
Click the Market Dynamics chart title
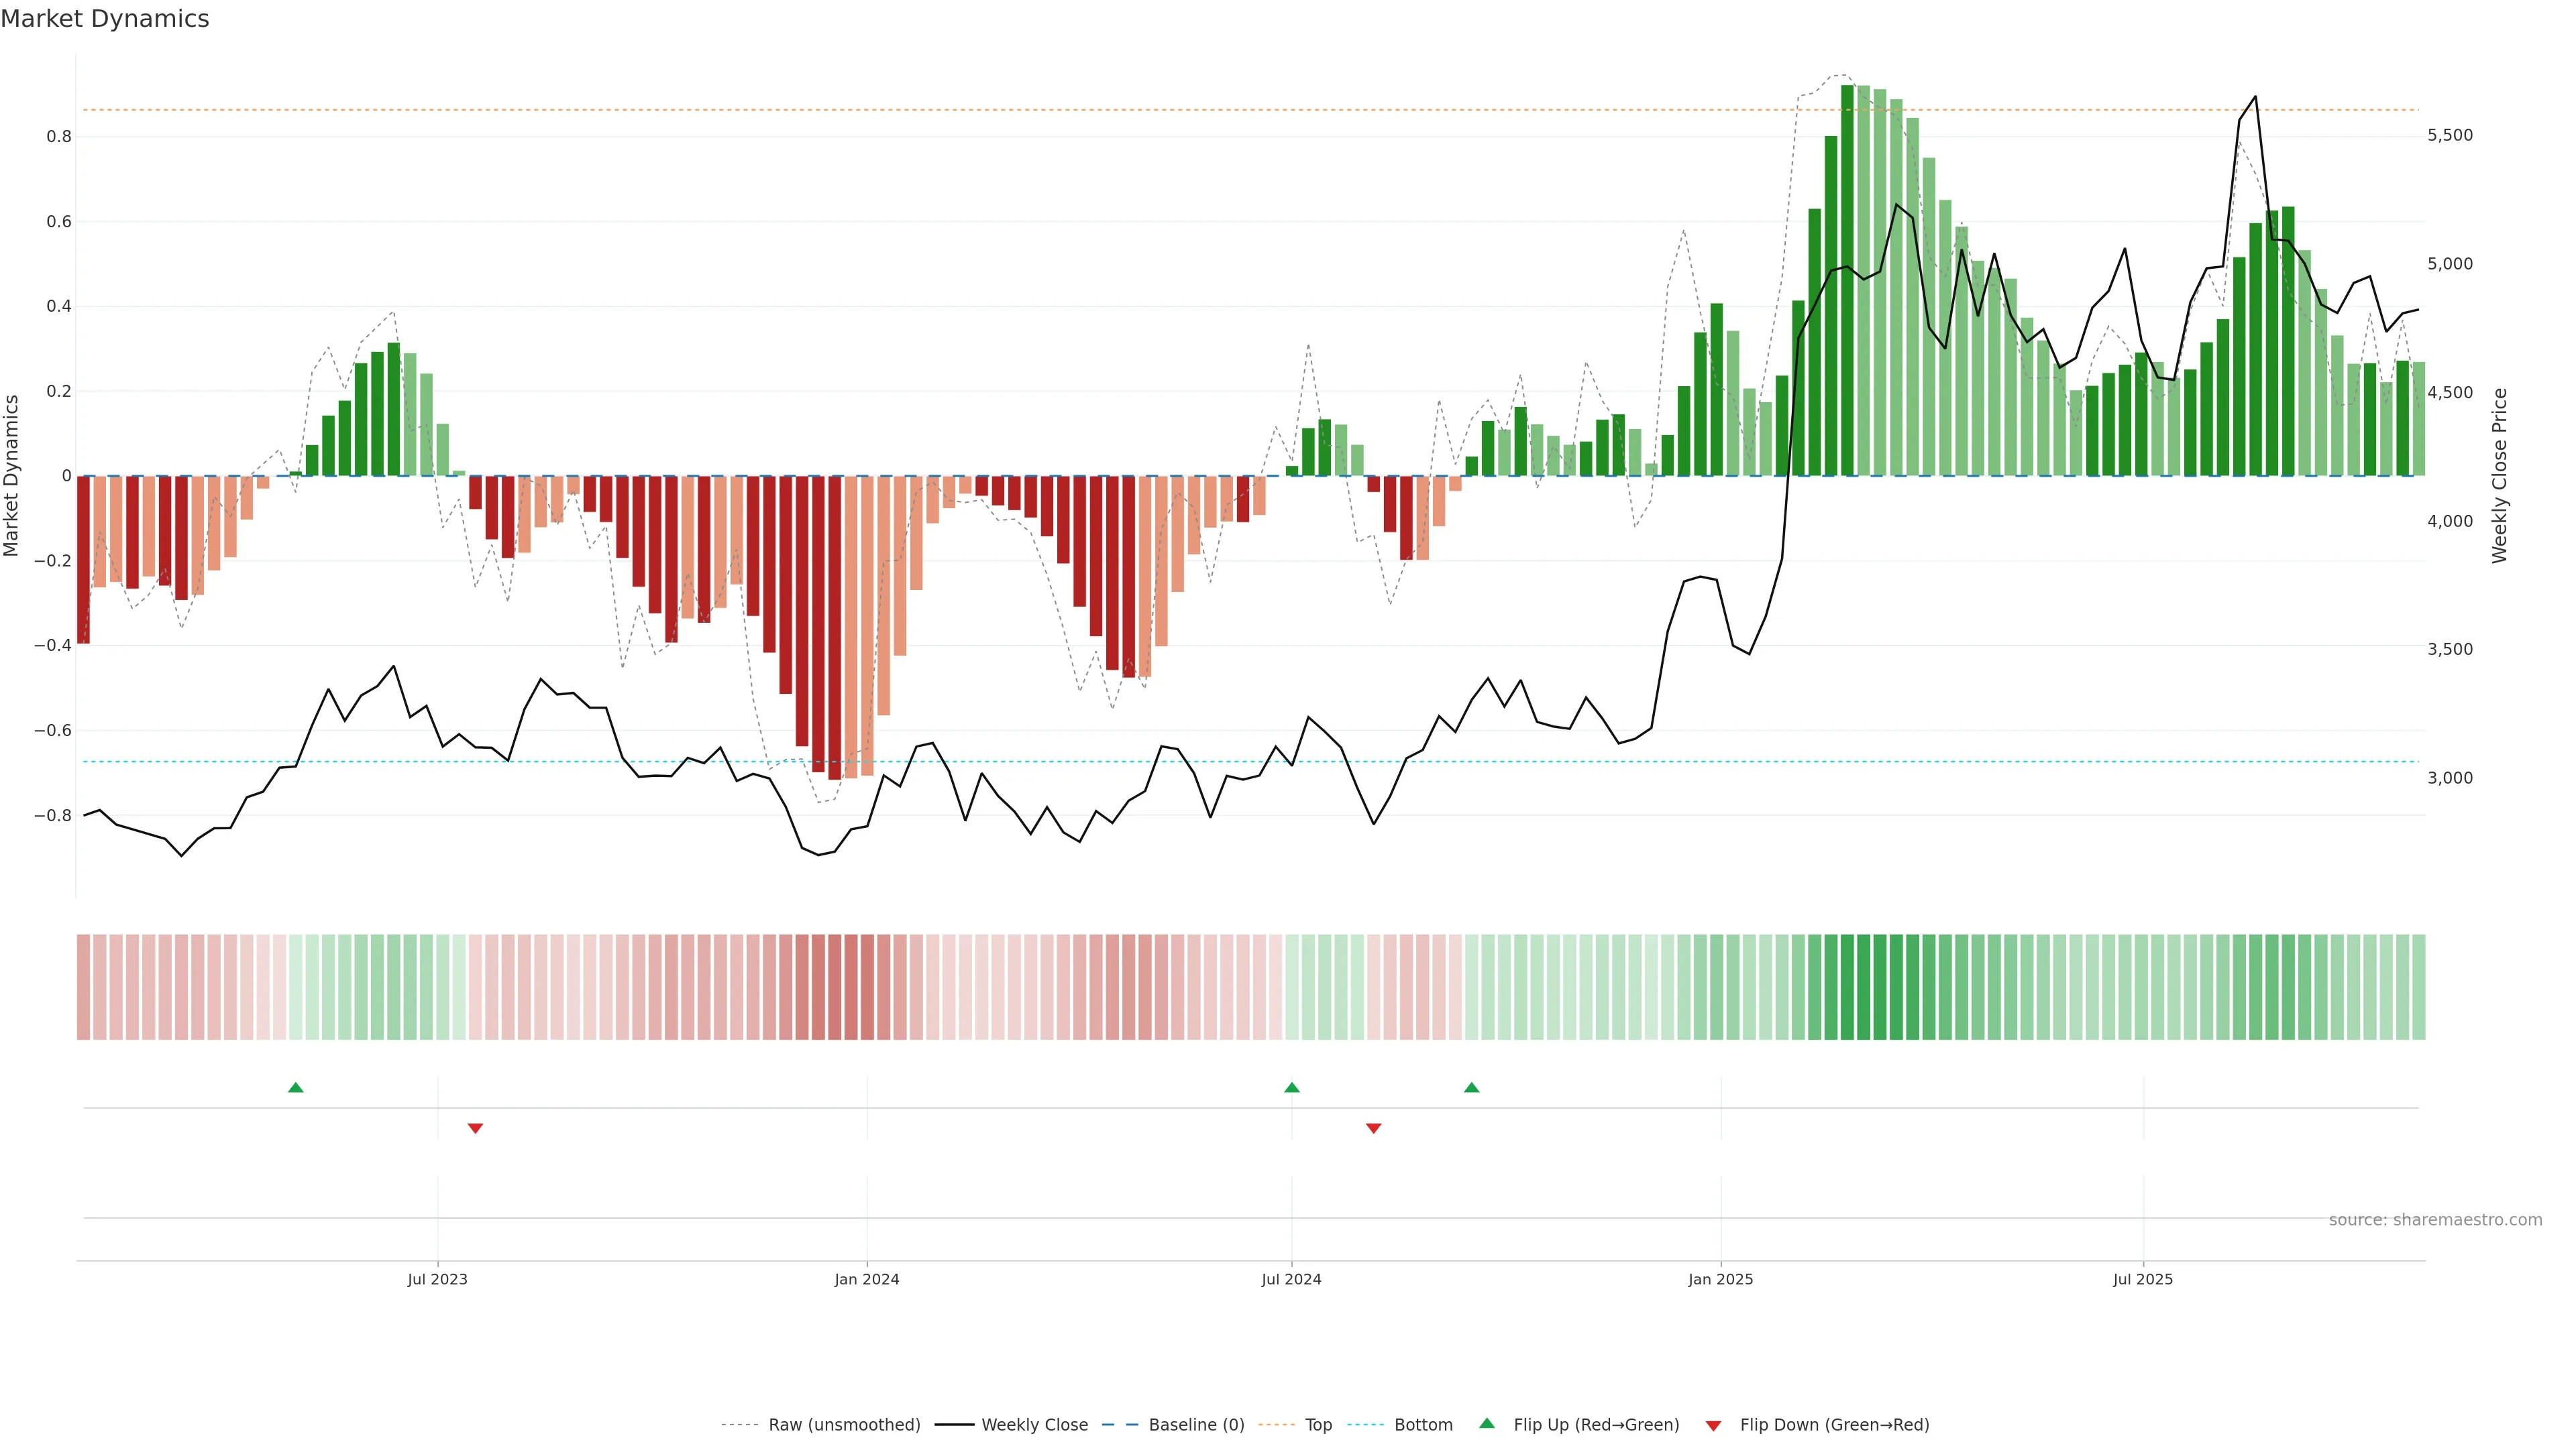(105, 19)
